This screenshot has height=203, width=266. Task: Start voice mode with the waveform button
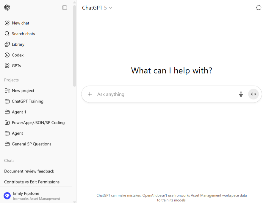pyautogui.click(x=254, y=94)
